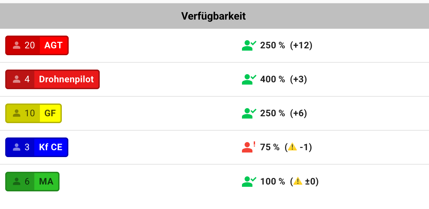The width and height of the screenshot is (429, 209).
Task: Click the yellow warning triangle beside -1
Action: 292,147
